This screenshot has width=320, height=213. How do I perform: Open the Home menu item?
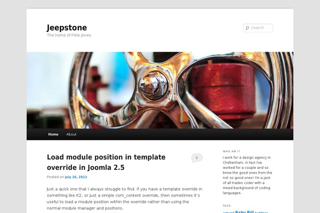tap(53, 134)
